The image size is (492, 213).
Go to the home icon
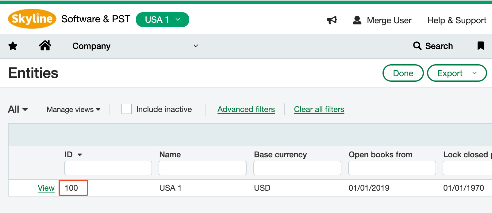45,46
